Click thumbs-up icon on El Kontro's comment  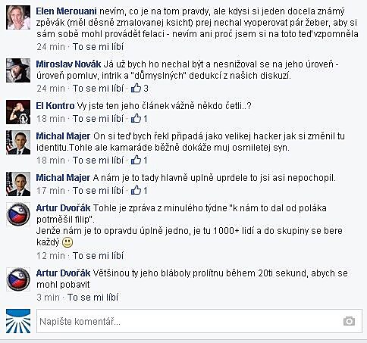click(x=136, y=118)
